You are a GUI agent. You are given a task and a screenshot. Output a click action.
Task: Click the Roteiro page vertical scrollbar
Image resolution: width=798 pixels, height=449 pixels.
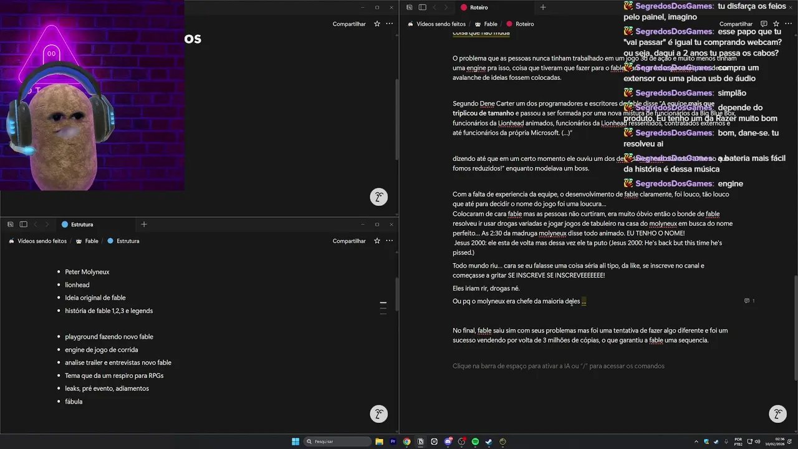795,326
